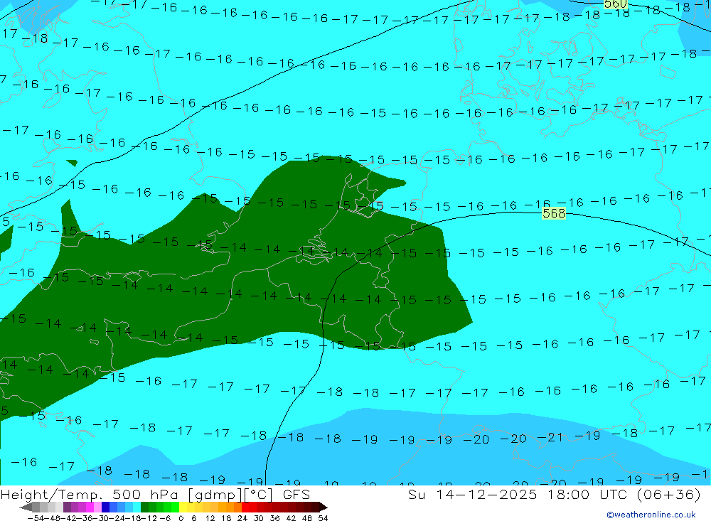Click the -21 temperature value on map

click(x=550, y=438)
